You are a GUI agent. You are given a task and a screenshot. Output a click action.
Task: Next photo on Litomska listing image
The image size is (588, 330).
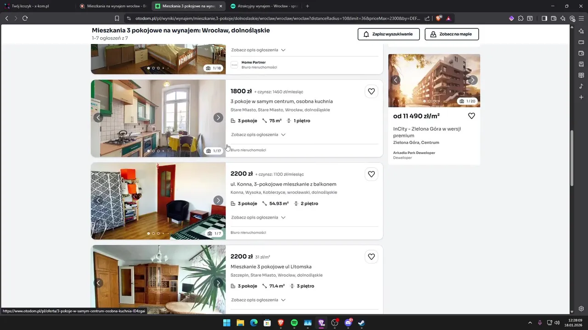pyautogui.click(x=218, y=283)
